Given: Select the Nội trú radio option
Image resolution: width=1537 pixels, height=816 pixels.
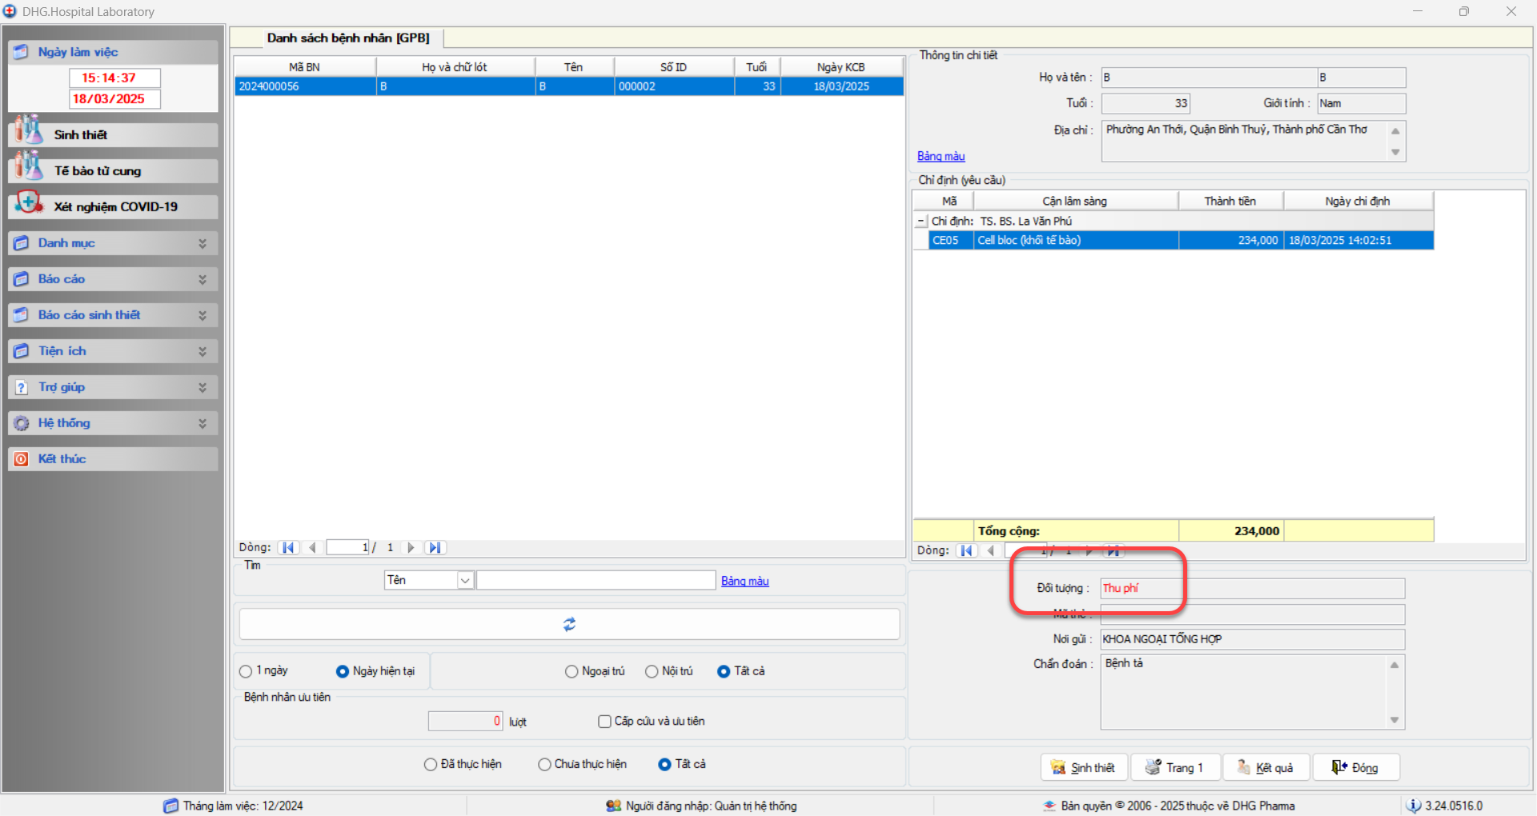Looking at the screenshot, I should tap(652, 671).
